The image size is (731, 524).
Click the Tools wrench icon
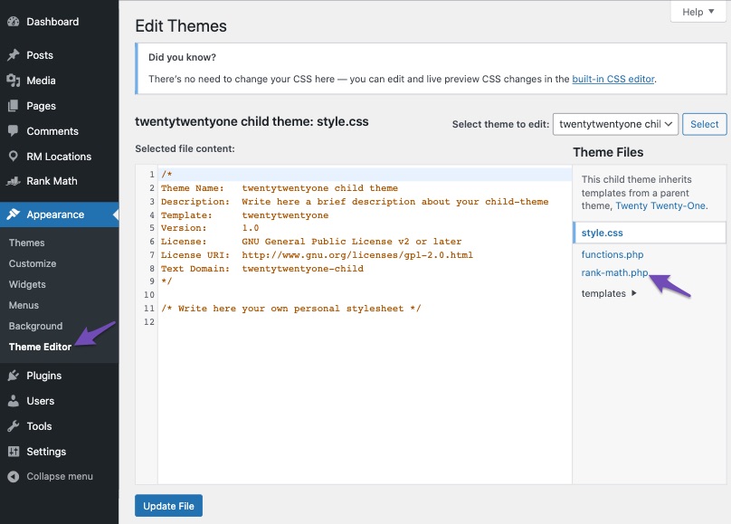click(14, 426)
